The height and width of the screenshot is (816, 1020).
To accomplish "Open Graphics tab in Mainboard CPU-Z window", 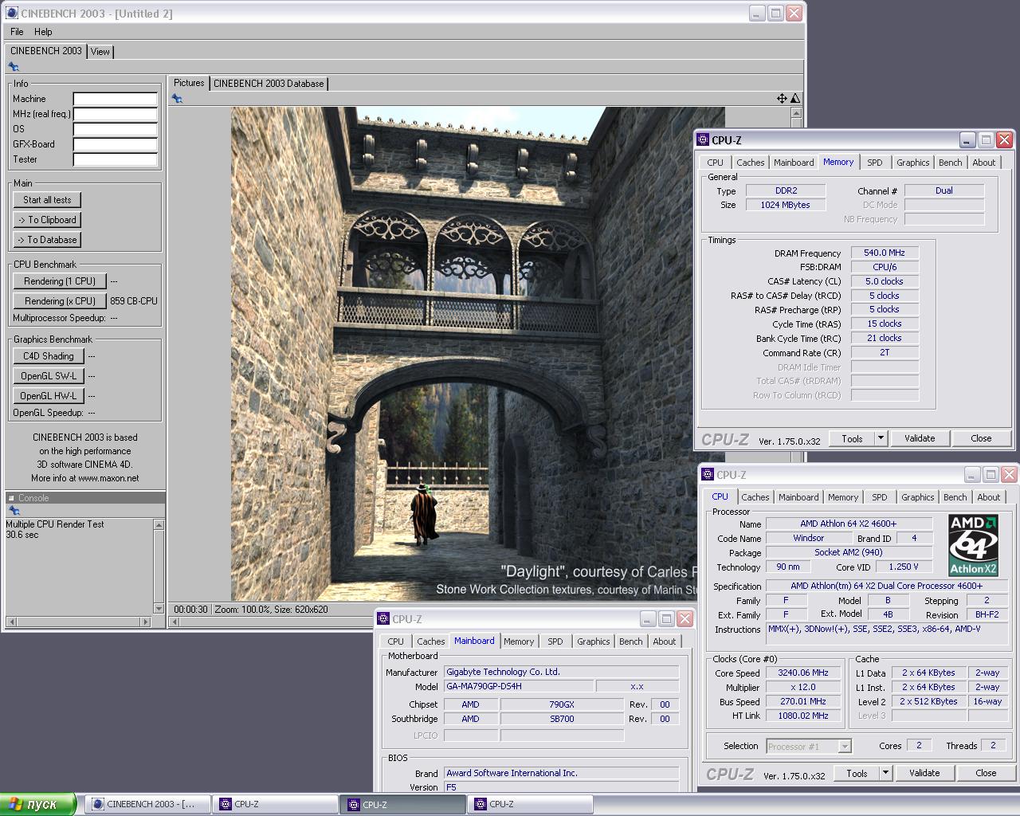I will [594, 641].
